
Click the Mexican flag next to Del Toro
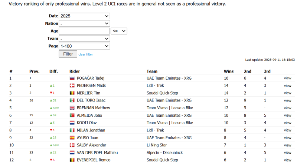tap(72, 100)
